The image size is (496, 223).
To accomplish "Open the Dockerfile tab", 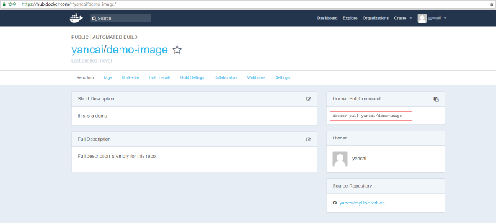I will (130, 77).
